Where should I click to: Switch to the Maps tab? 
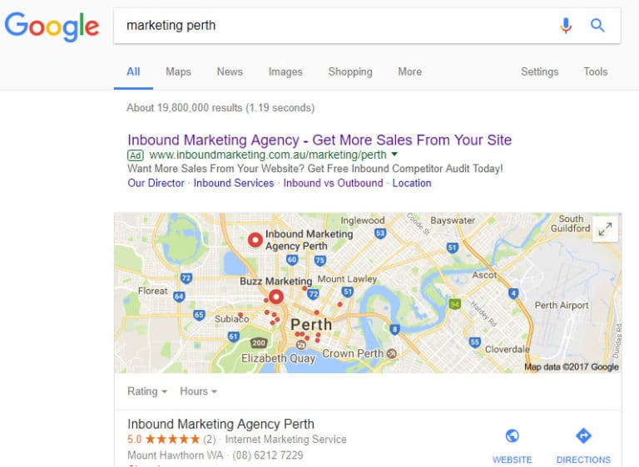pos(178,71)
